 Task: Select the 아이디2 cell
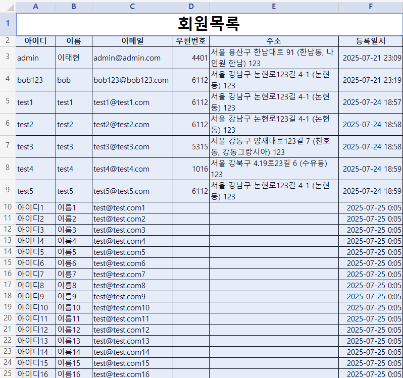[x=36, y=219]
